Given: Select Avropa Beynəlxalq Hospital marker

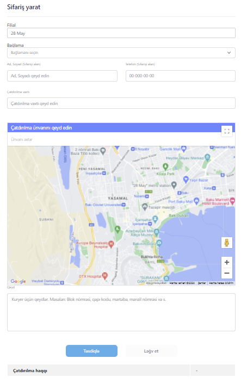Looking at the screenshot, I should [111, 244].
